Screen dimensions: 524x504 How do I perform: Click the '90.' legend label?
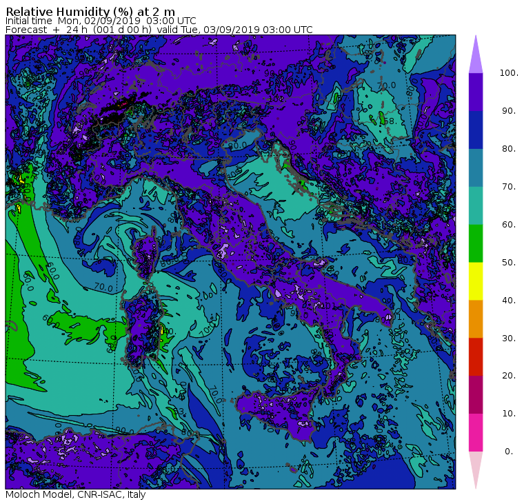(509, 110)
